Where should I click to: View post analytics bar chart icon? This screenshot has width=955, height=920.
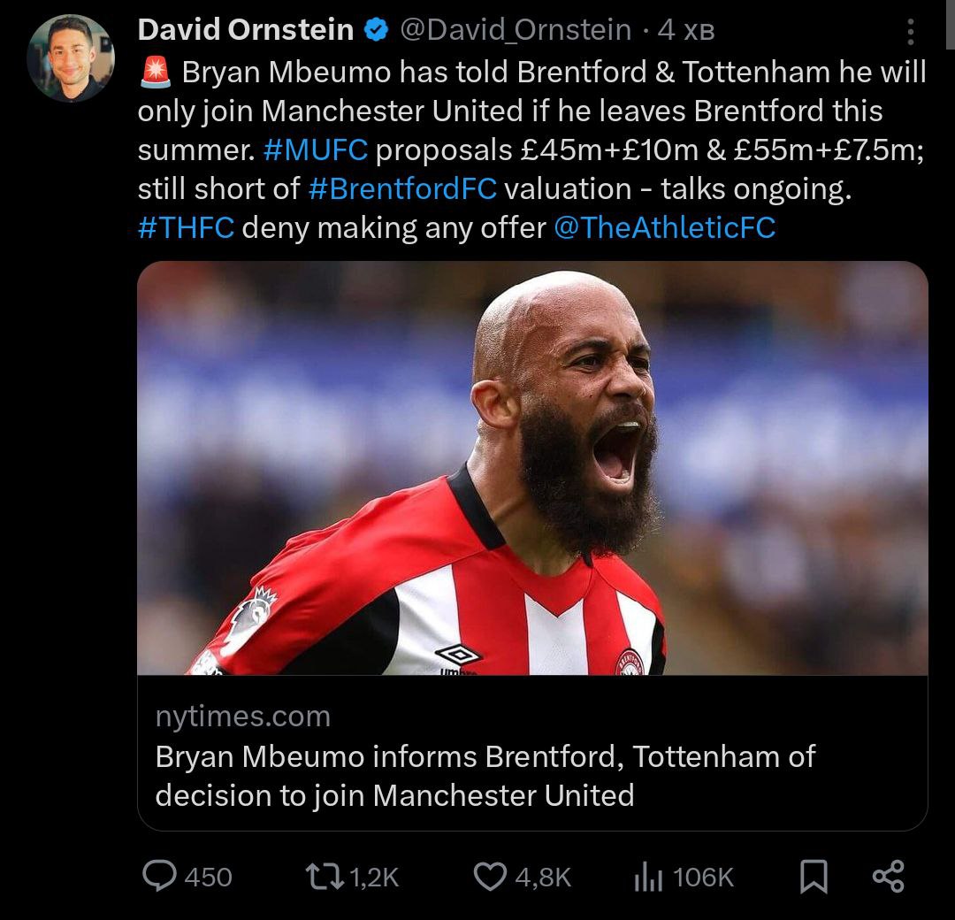[x=648, y=877]
